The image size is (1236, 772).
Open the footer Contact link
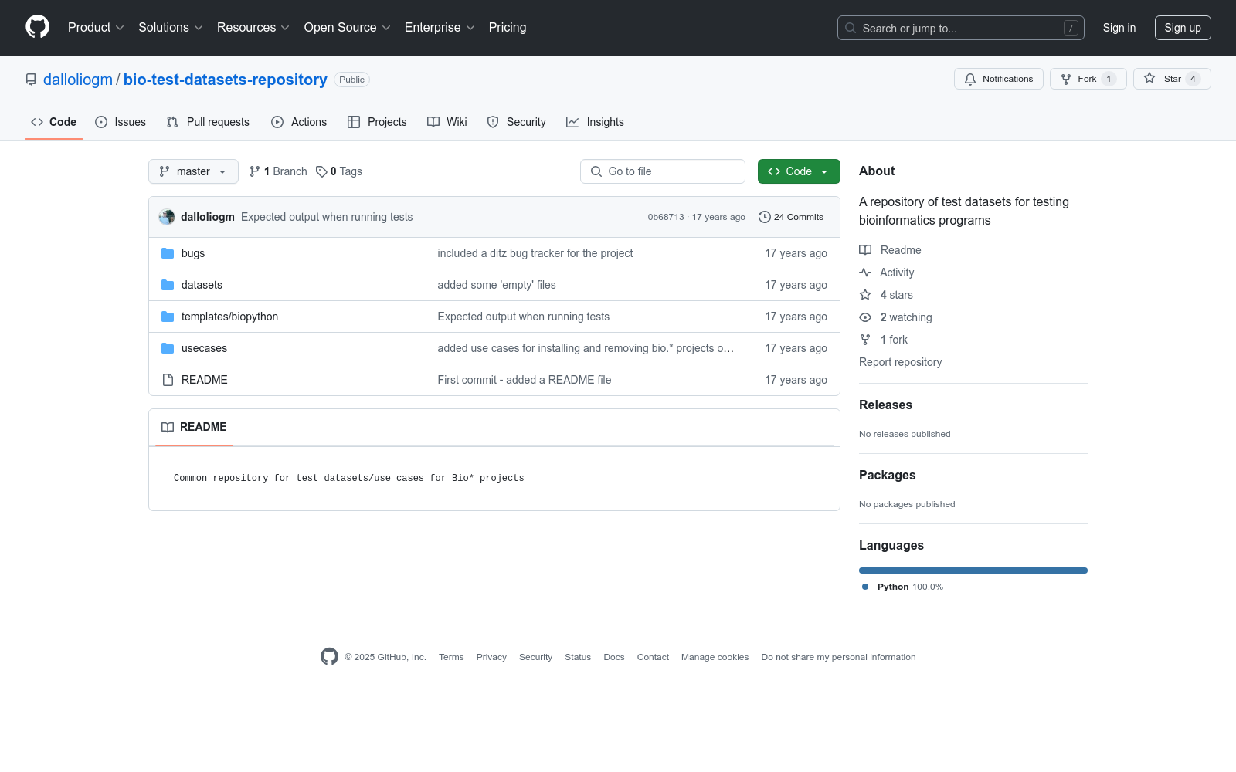[653, 657]
